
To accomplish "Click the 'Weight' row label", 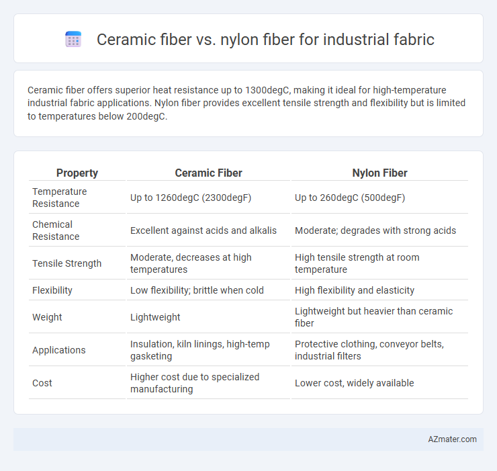I will [x=47, y=317].
